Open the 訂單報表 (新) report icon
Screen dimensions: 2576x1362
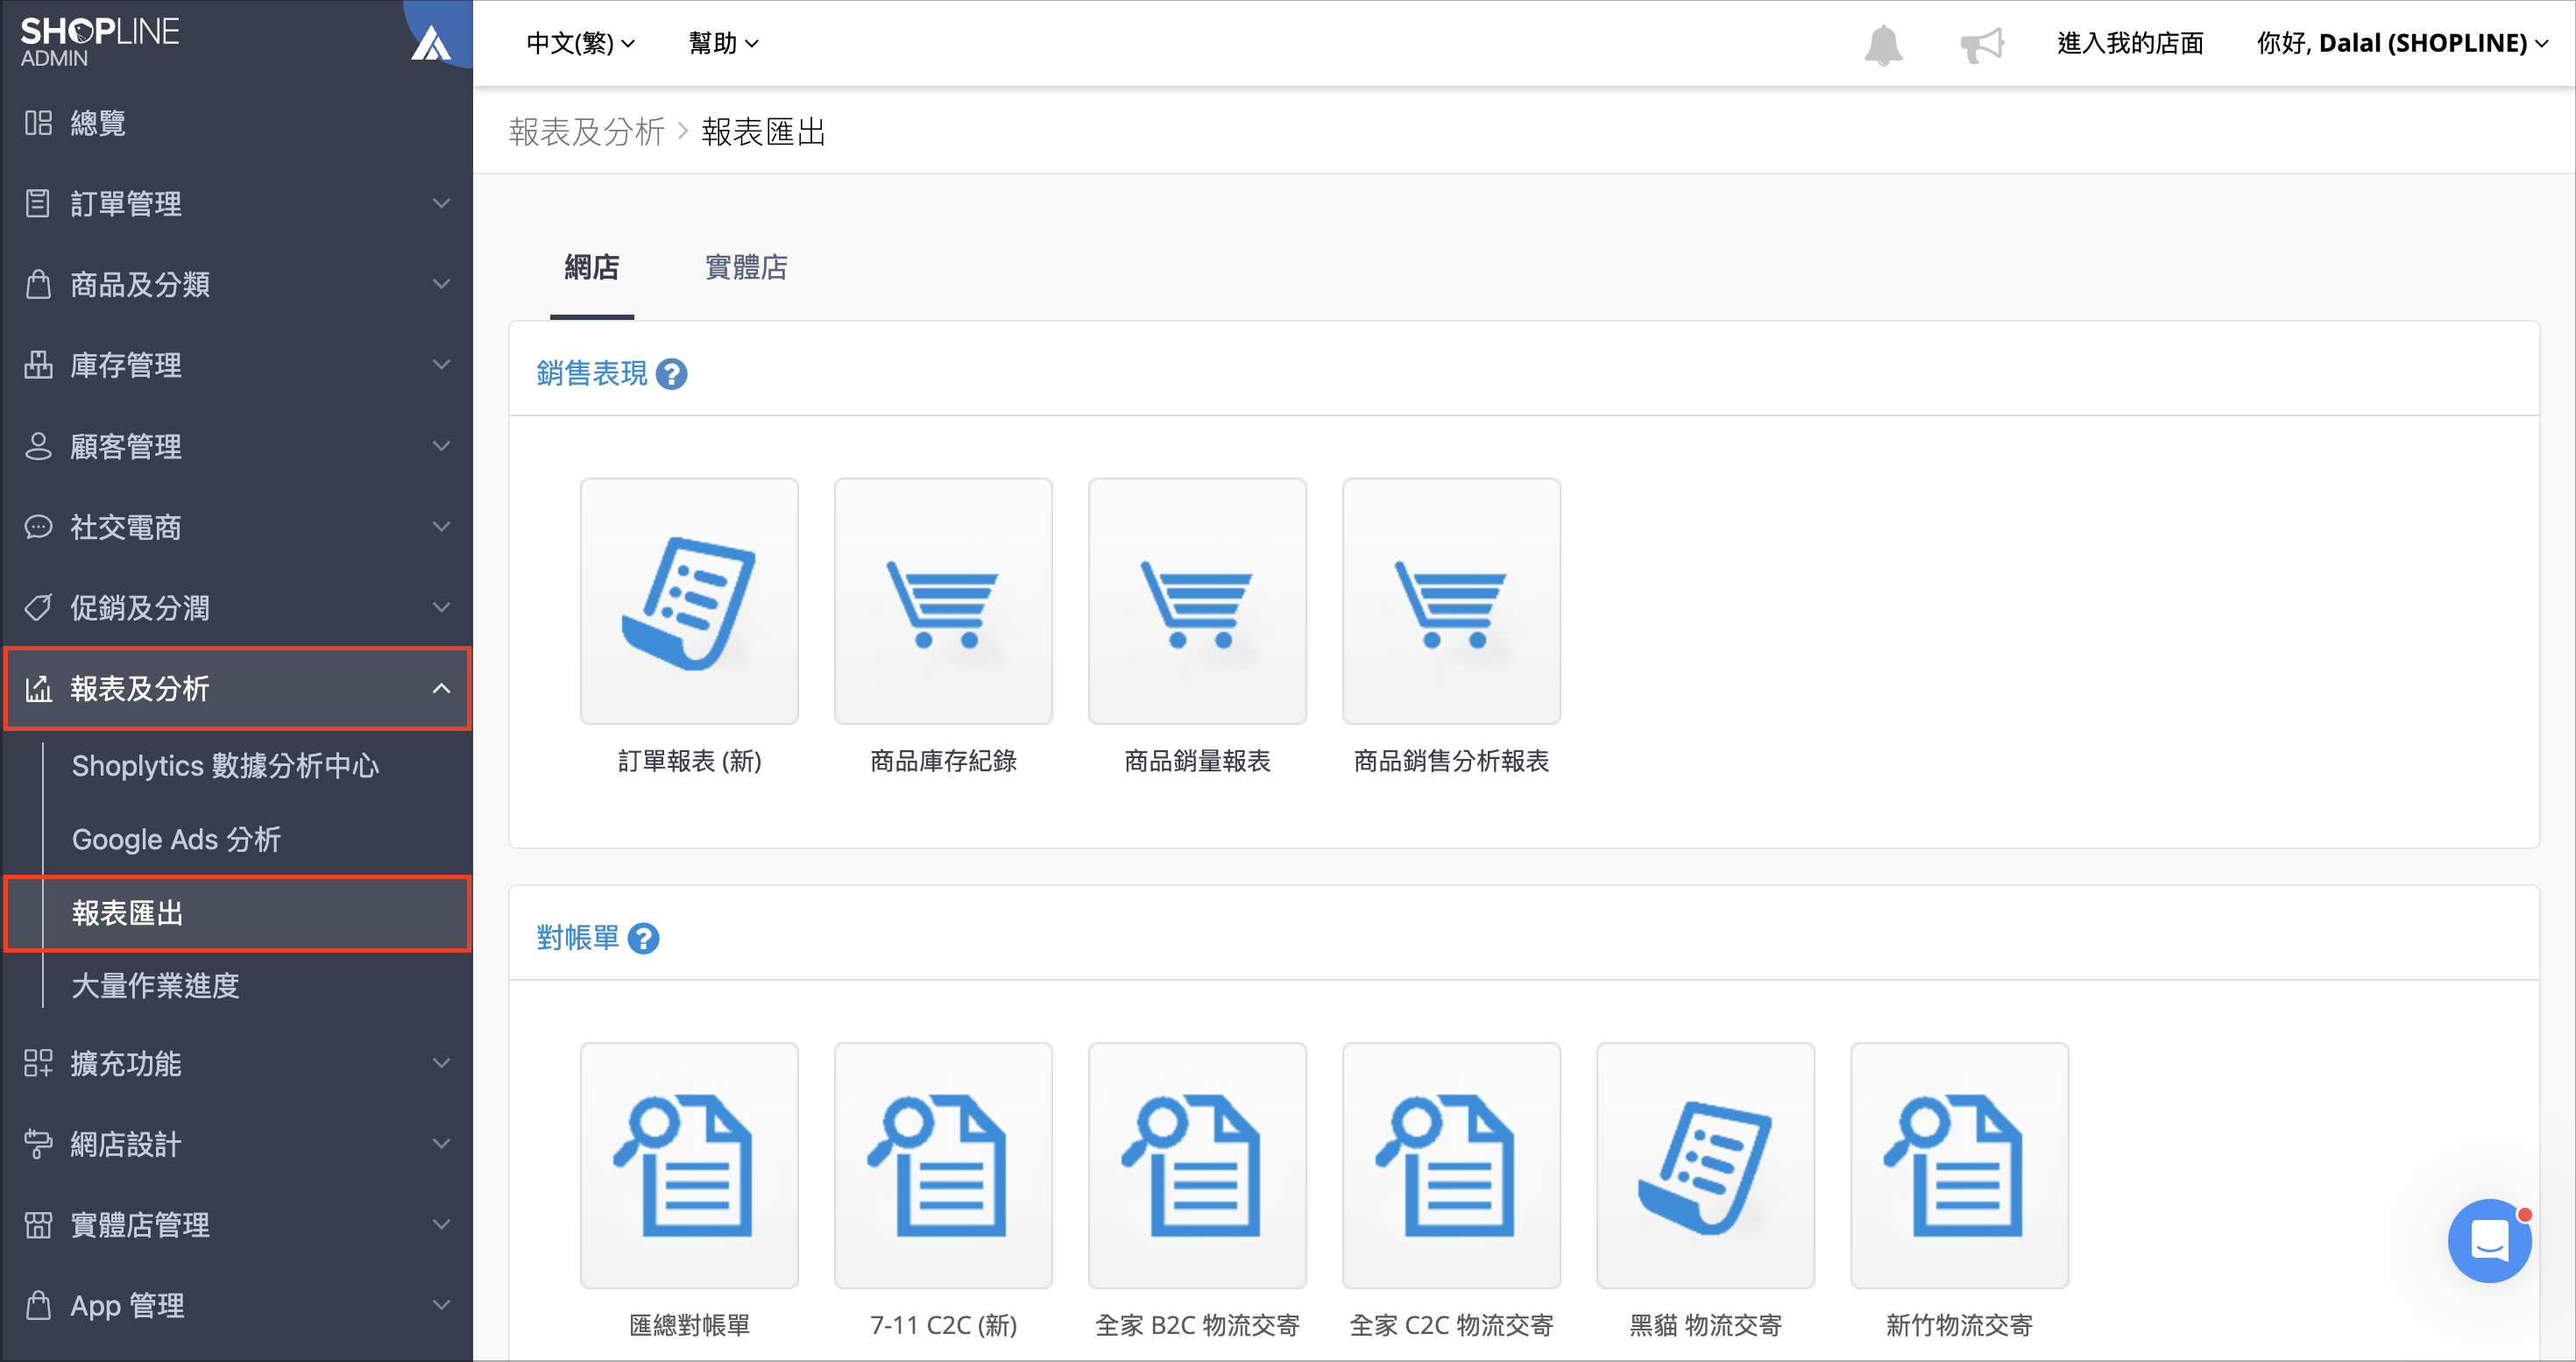tap(689, 601)
